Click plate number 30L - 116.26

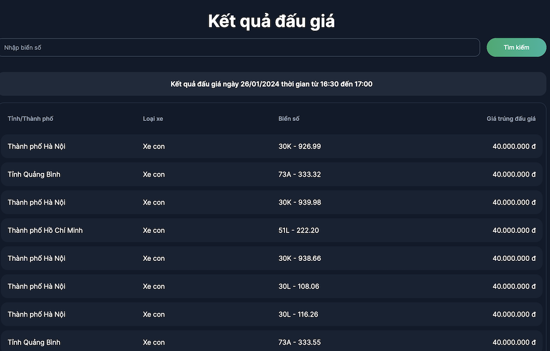(x=298, y=314)
